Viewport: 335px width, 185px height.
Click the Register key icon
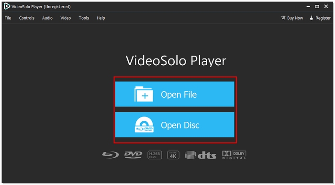(x=311, y=18)
